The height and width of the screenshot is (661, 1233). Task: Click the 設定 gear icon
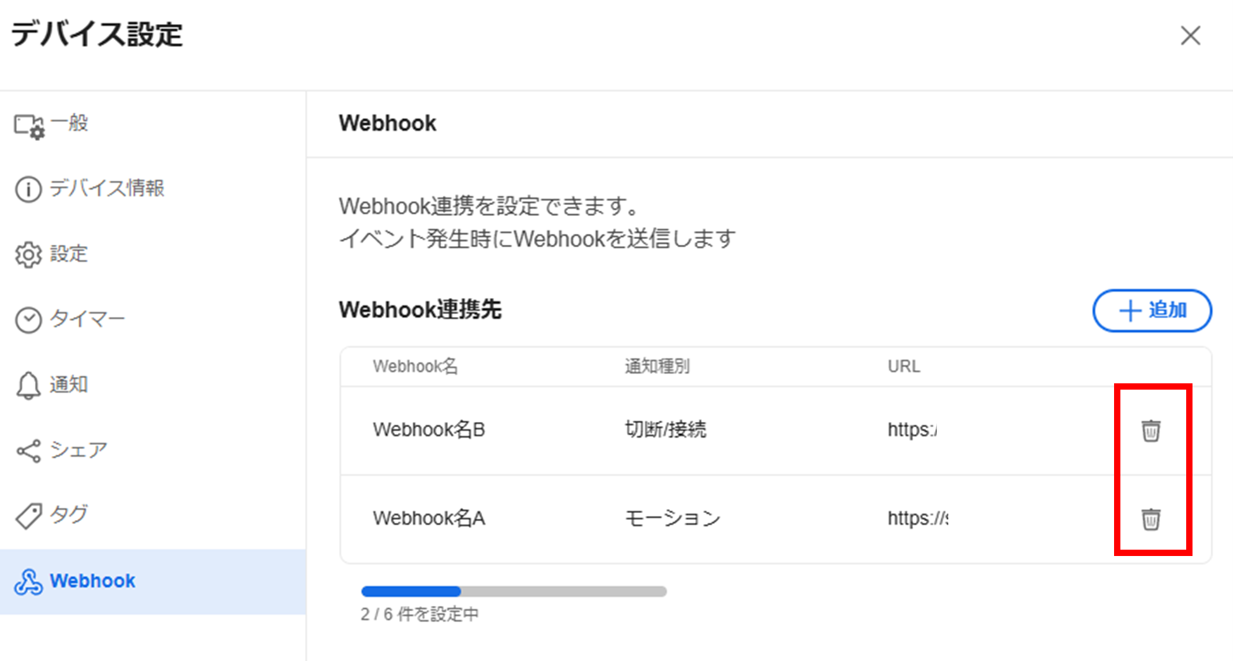pyautogui.click(x=28, y=255)
